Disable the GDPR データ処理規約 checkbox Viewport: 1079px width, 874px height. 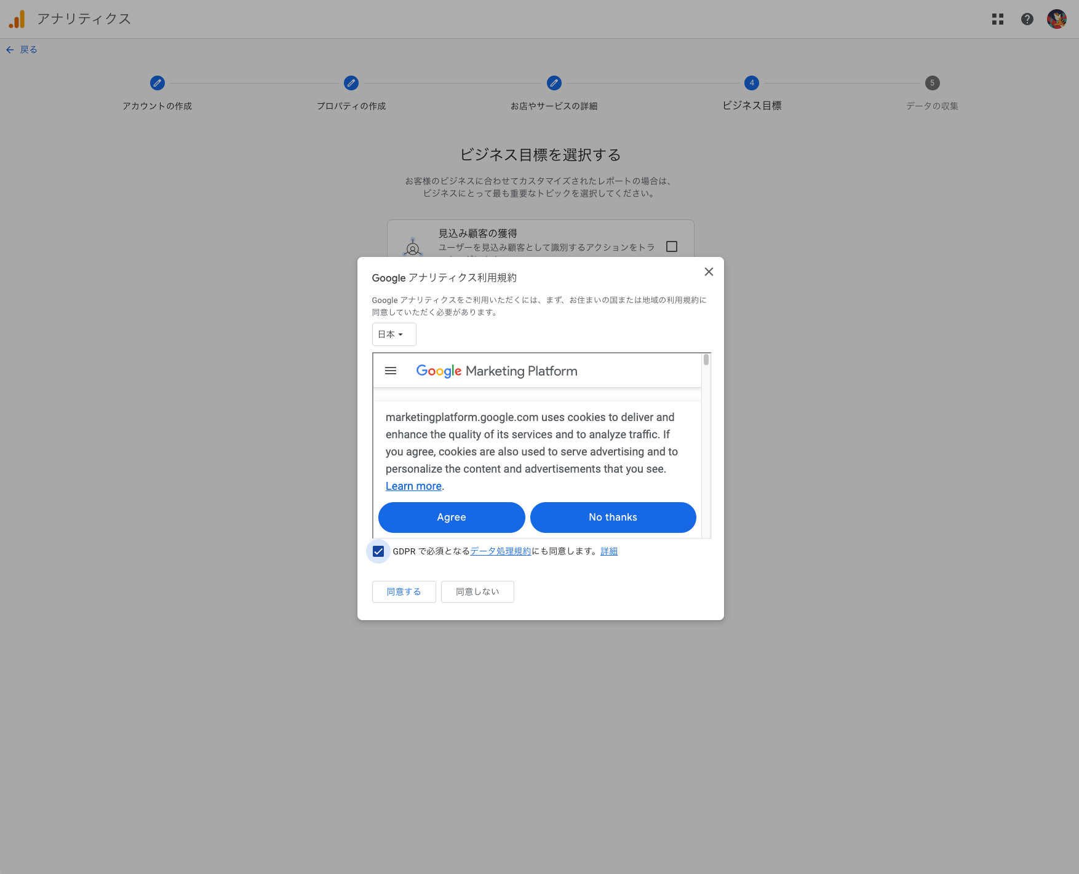click(x=378, y=551)
